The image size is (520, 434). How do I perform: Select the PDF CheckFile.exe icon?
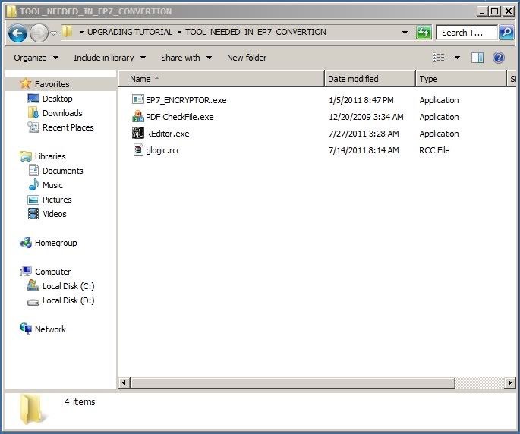click(137, 117)
